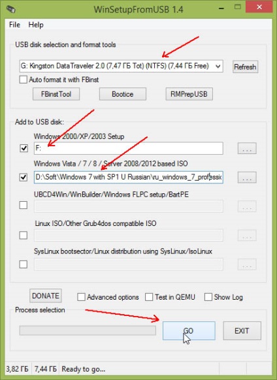277x380 pixels.
Task: Uncheck the Windows 2000/XP/2003 Setup checkbox
Action: click(24, 148)
